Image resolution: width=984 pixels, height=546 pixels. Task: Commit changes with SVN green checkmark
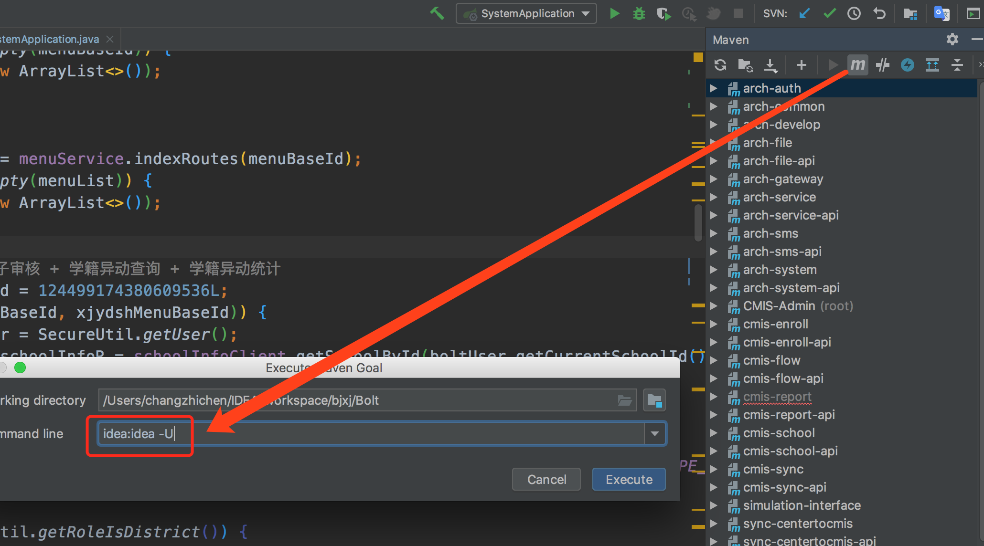click(x=830, y=13)
